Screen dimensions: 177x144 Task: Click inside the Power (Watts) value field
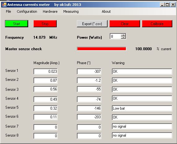click(115, 36)
